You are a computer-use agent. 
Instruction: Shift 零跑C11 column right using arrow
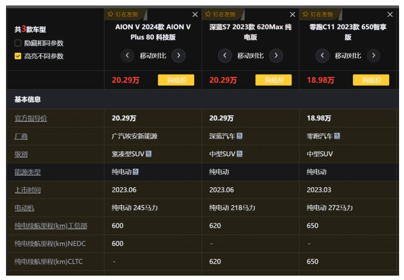[x=373, y=56]
